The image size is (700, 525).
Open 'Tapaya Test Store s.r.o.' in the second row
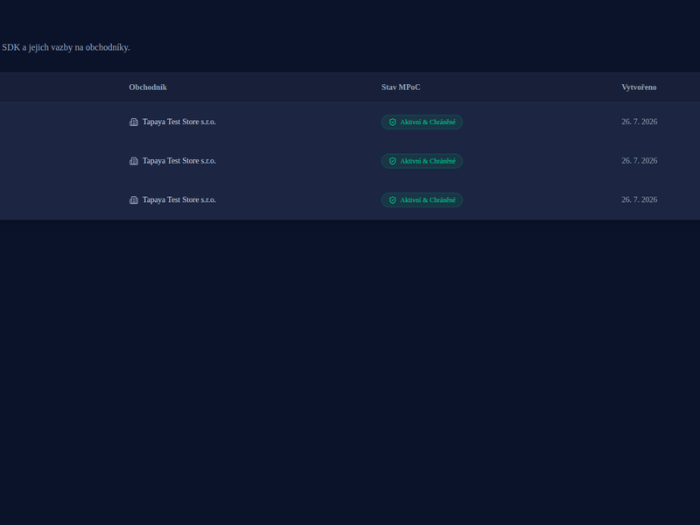(x=179, y=161)
